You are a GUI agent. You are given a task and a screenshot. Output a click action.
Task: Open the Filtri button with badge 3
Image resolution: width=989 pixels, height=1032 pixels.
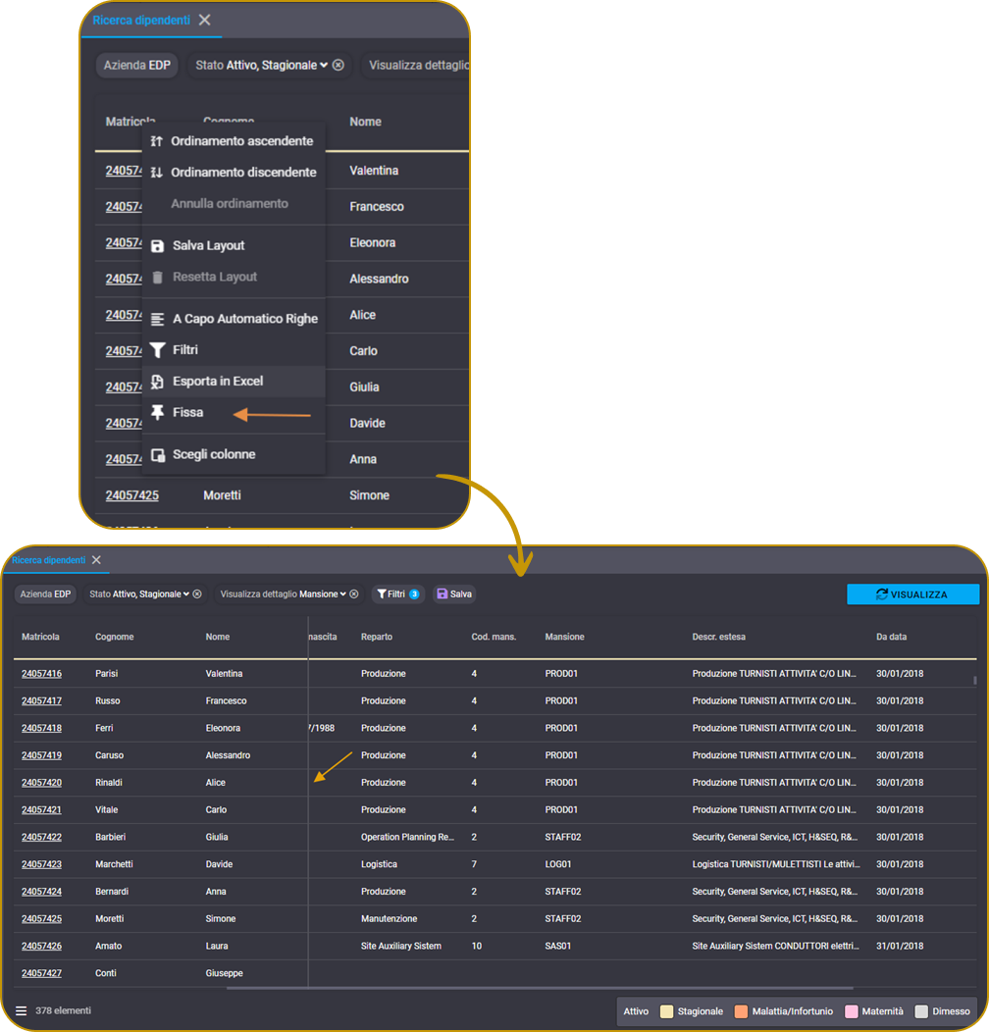pos(397,594)
